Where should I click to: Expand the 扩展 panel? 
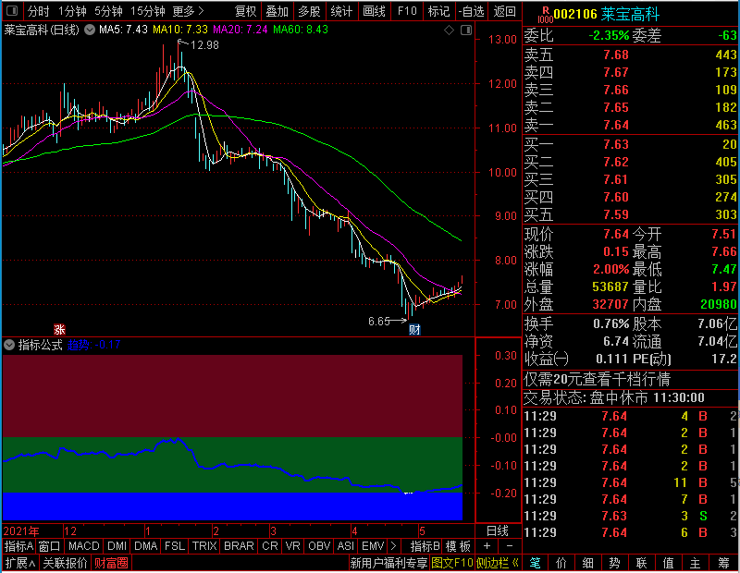tap(20, 563)
